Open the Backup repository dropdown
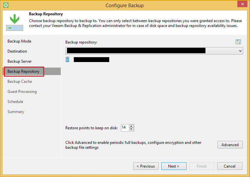The image size is (250, 177). click(240, 51)
